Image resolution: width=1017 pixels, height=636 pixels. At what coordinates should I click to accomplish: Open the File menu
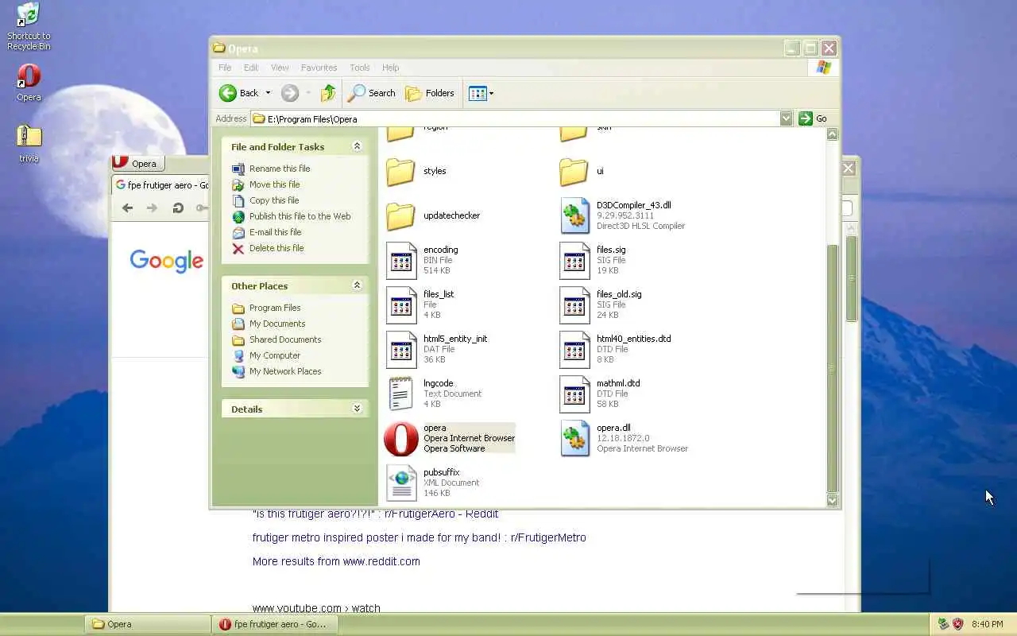[x=225, y=68]
